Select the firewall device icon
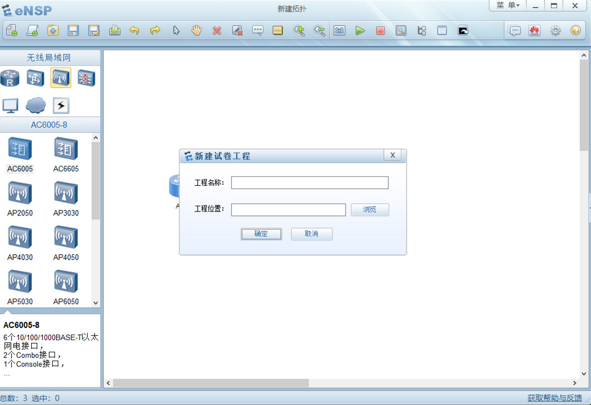Screen dimensions: 591x405 (84, 78)
